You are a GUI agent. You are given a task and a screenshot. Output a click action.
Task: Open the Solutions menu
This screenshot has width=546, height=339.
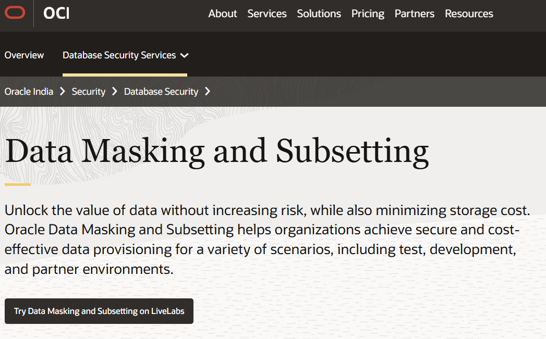pyautogui.click(x=319, y=14)
